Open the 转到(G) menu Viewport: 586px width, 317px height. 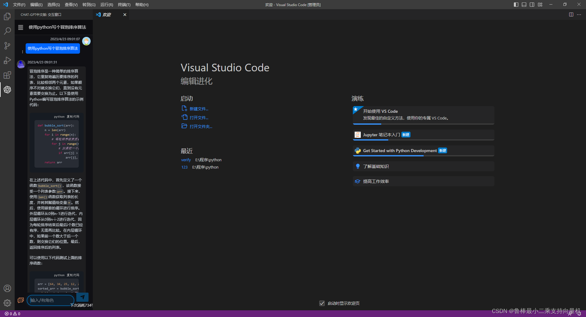point(89,5)
